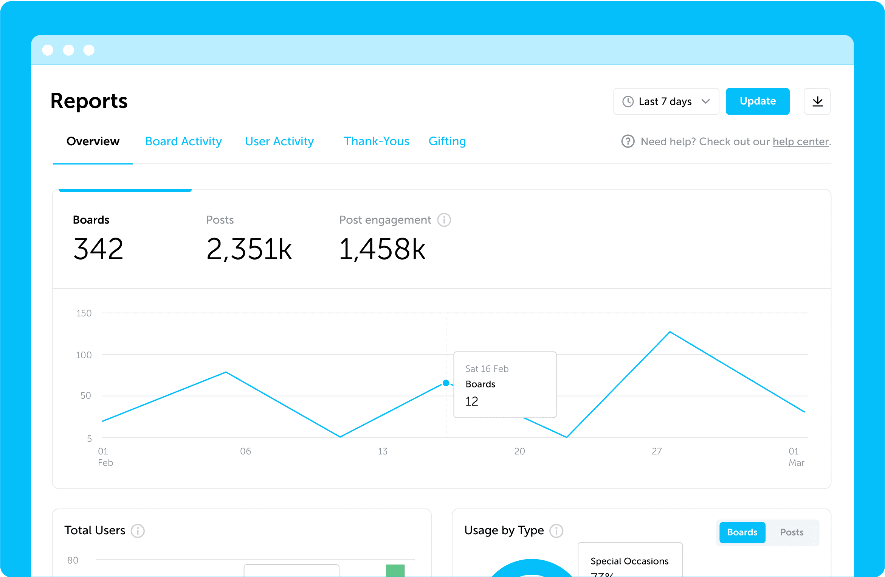Click the question mark help icon
The image size is (885, 577).
[x=628, y=142]
